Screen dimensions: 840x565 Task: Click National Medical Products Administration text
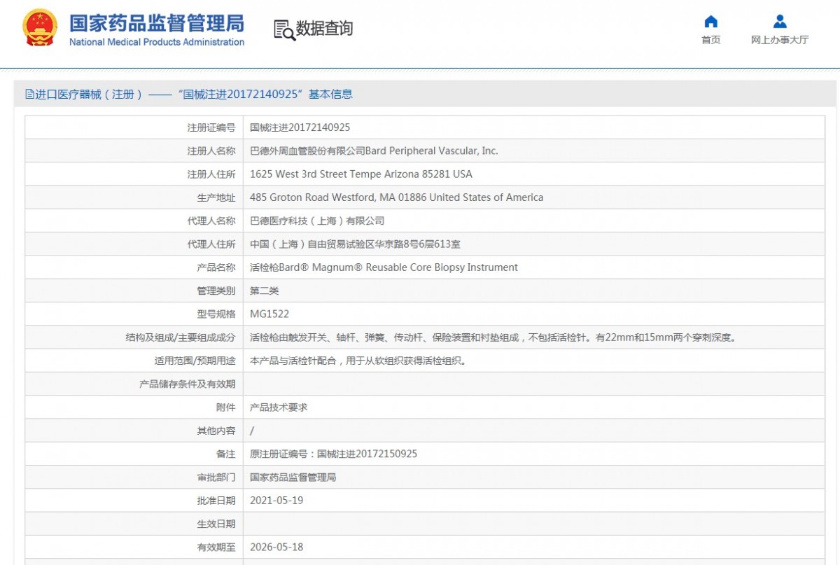(157, 42)
